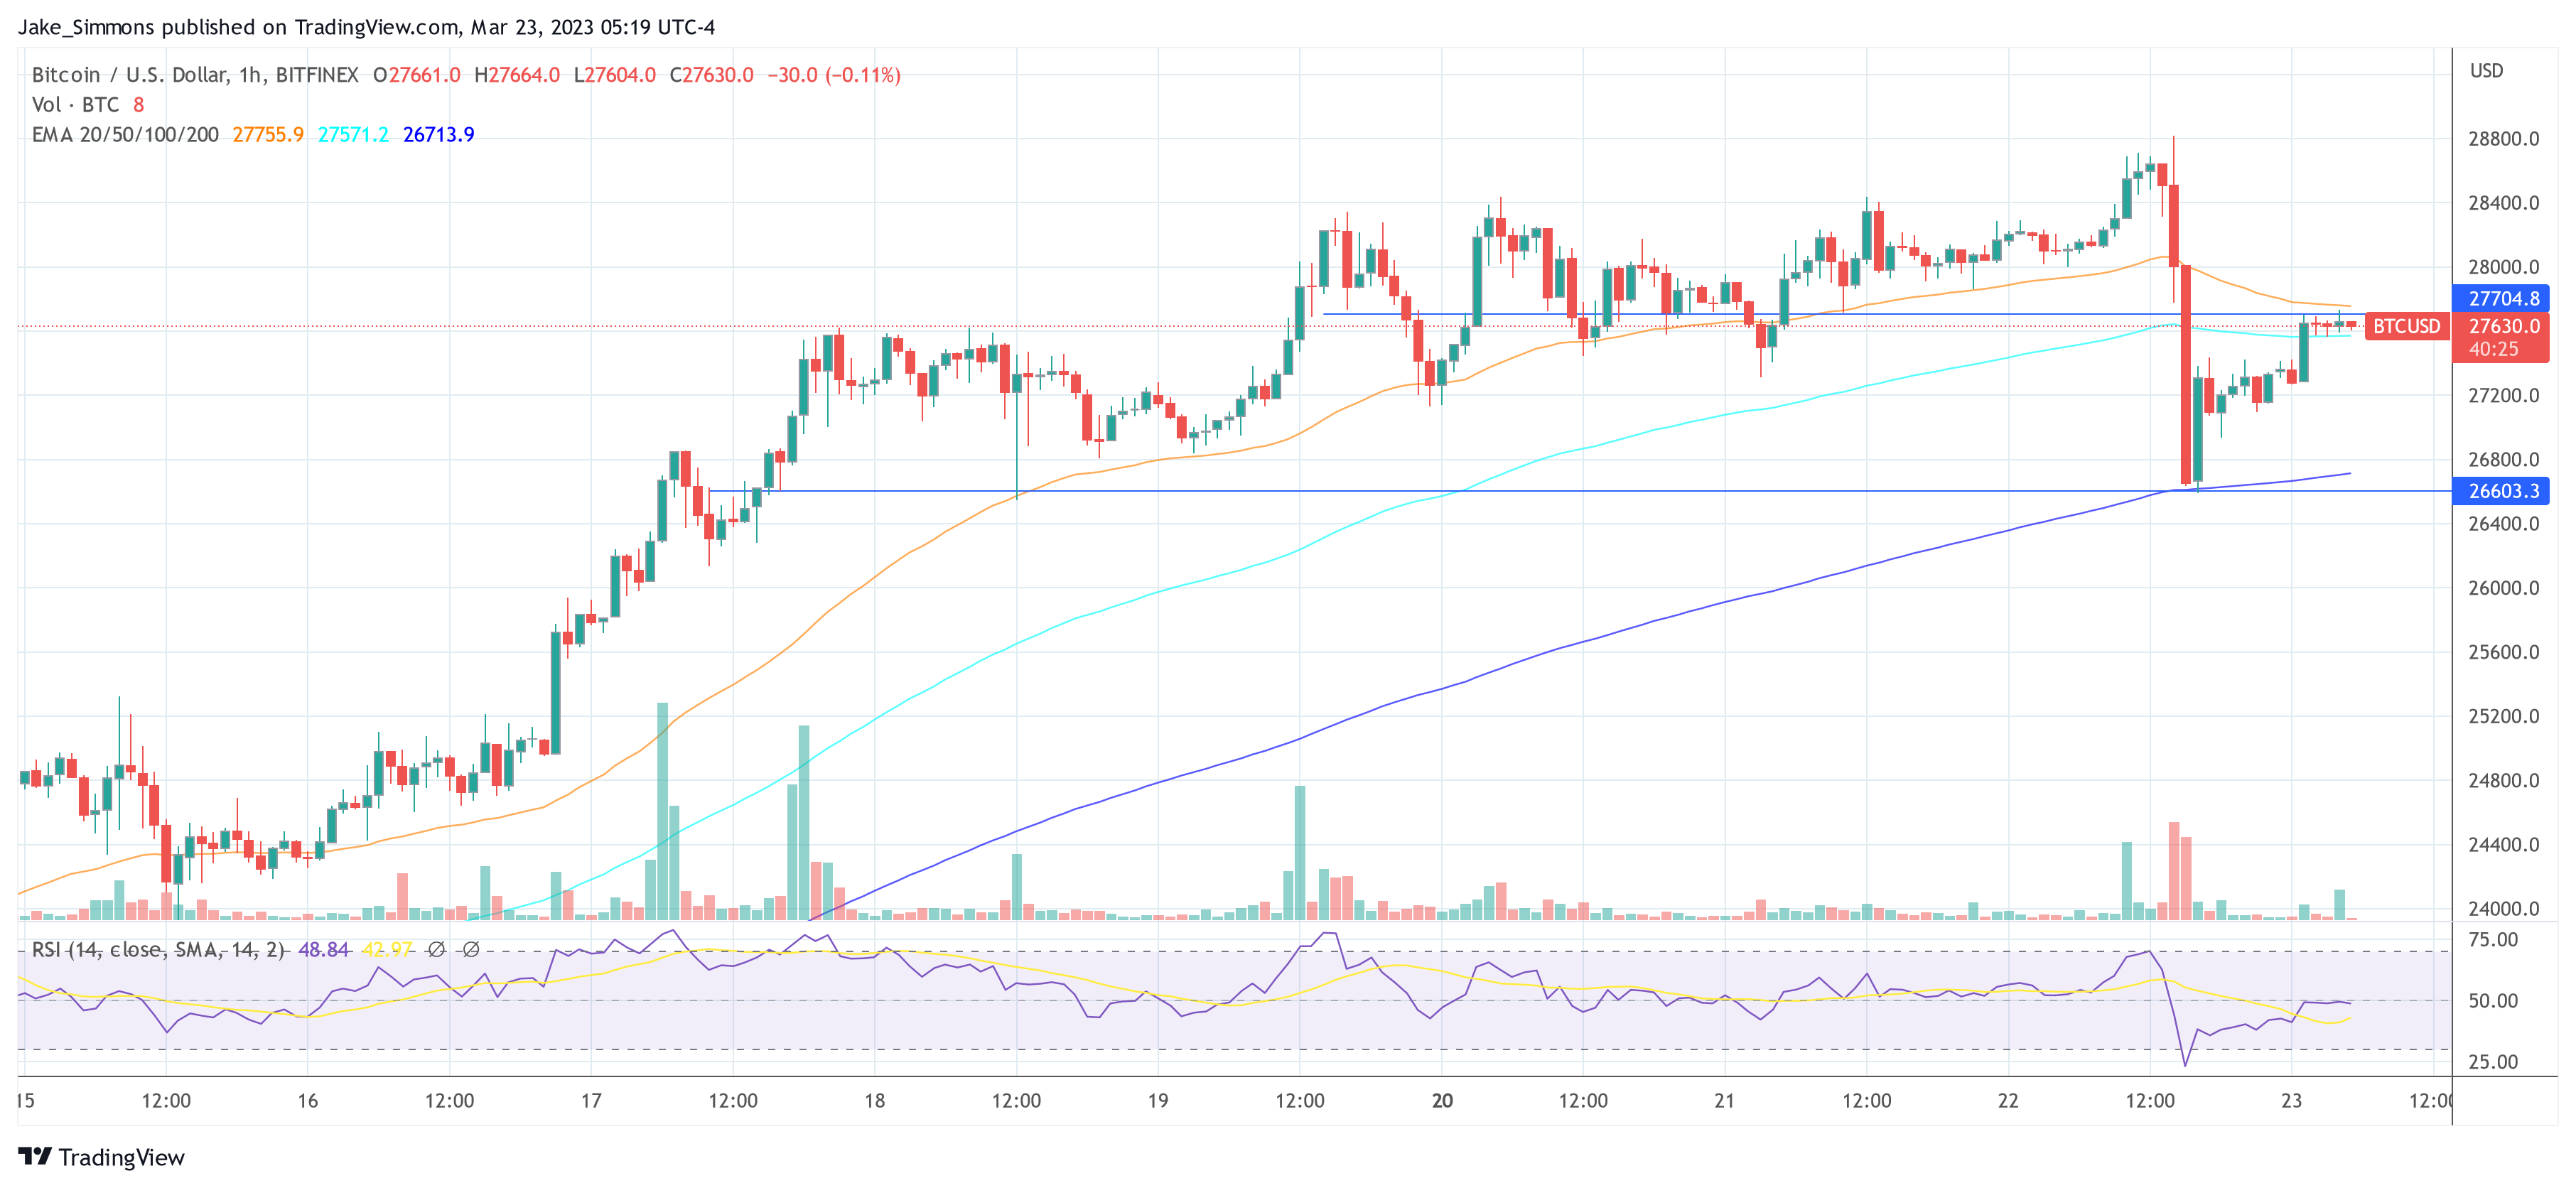Click the 26800.0 price axis label

(x=2503, y=460)
